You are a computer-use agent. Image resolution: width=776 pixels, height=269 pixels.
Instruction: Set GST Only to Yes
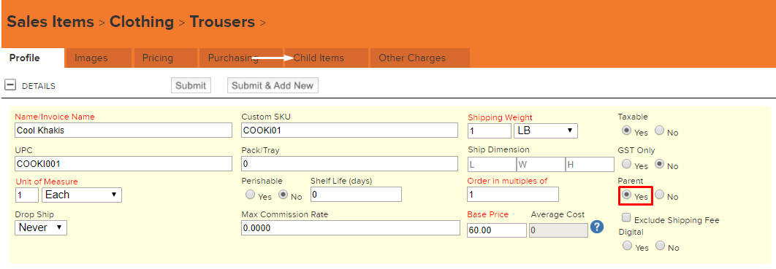[626, 164]
